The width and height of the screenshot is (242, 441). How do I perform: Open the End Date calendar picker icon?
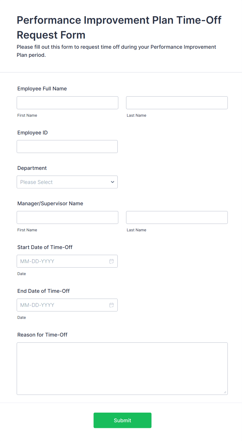click(112, 305)
